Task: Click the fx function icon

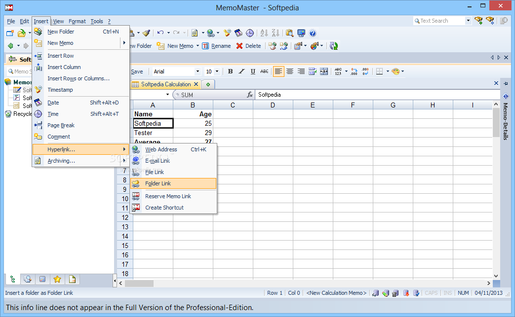Action: pyautogui.click(x=250, y=95)
